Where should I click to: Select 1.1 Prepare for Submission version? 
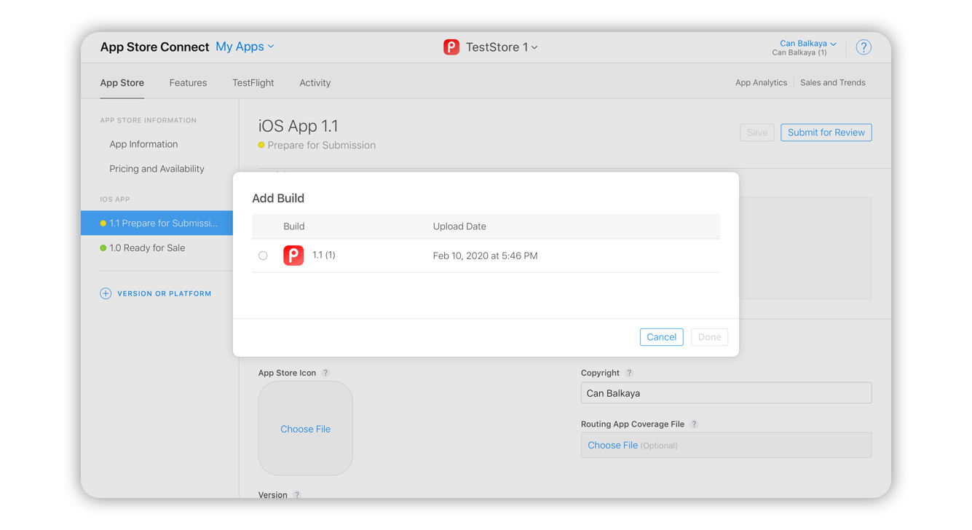coord(157,224)
